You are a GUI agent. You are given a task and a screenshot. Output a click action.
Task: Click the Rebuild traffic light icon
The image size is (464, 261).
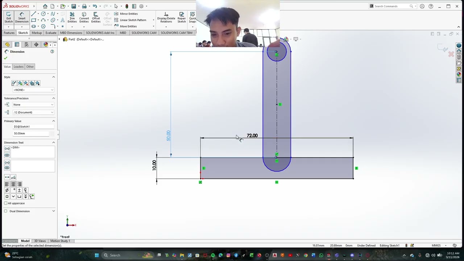[x=127, y=6]
